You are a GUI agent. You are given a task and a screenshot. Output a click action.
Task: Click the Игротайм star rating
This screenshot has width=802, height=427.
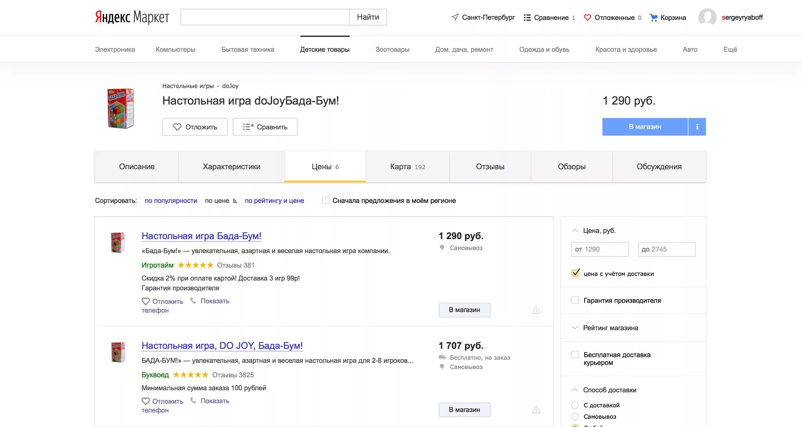[x=195, y=265]
